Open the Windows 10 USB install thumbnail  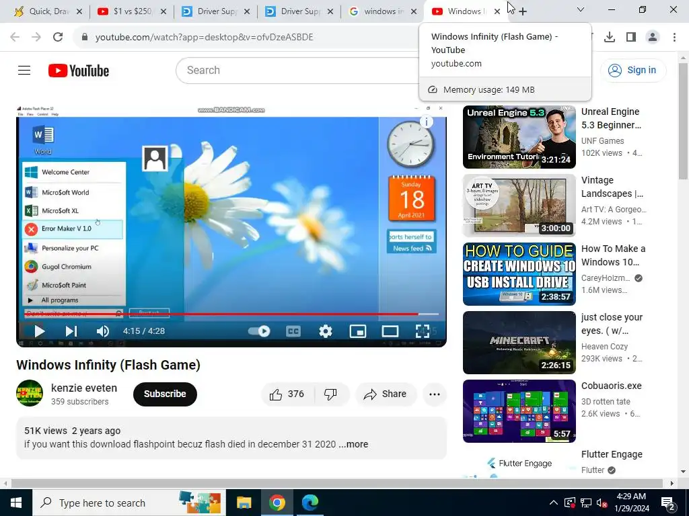tap(519, 274)
